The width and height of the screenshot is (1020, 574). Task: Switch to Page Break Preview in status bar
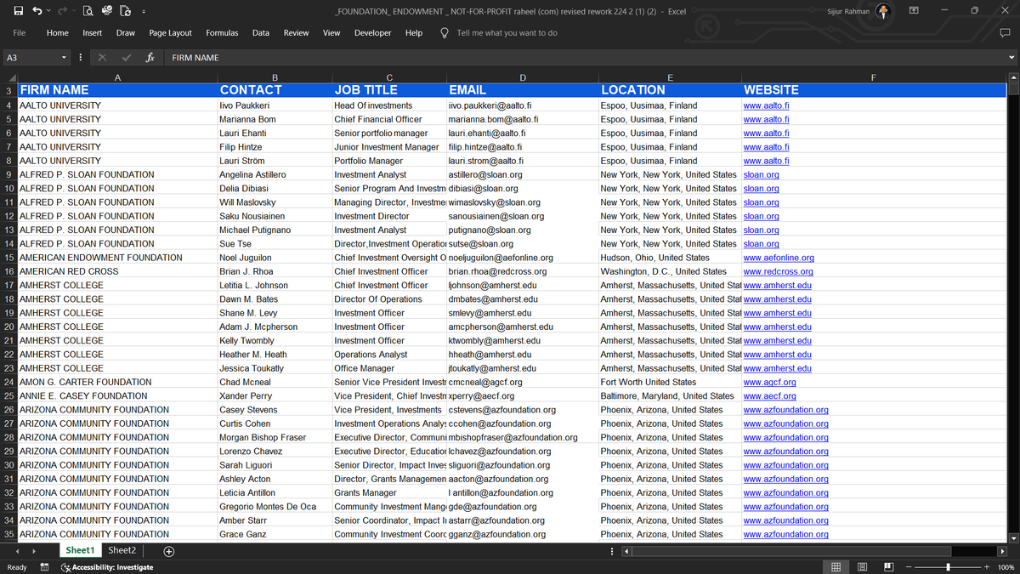point(889,567)
